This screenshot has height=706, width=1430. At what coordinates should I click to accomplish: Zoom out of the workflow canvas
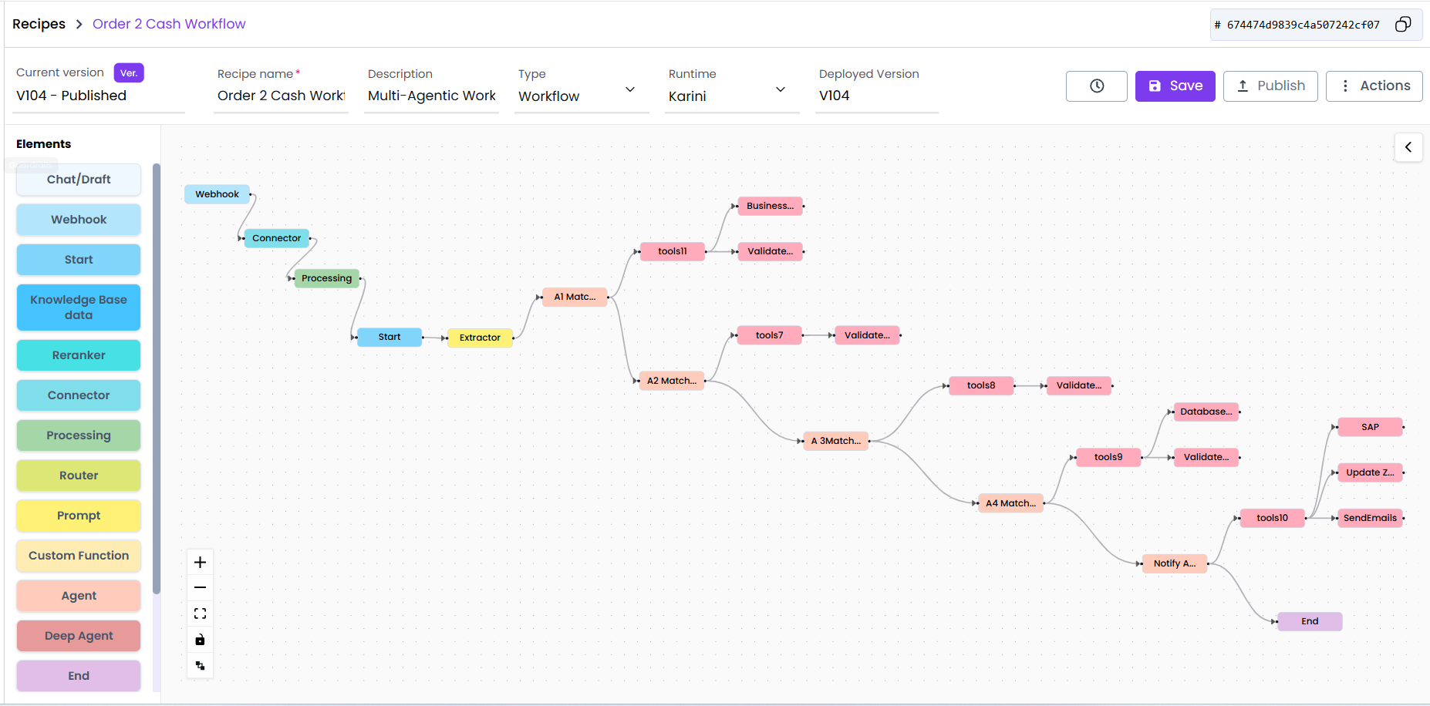[x=200, y=587]
